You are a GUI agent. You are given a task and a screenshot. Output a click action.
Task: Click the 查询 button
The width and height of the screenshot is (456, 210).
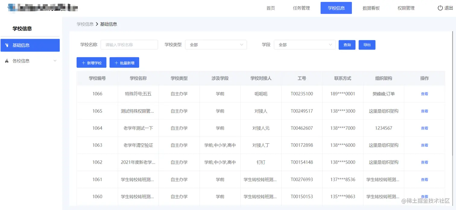pos(347,45)
